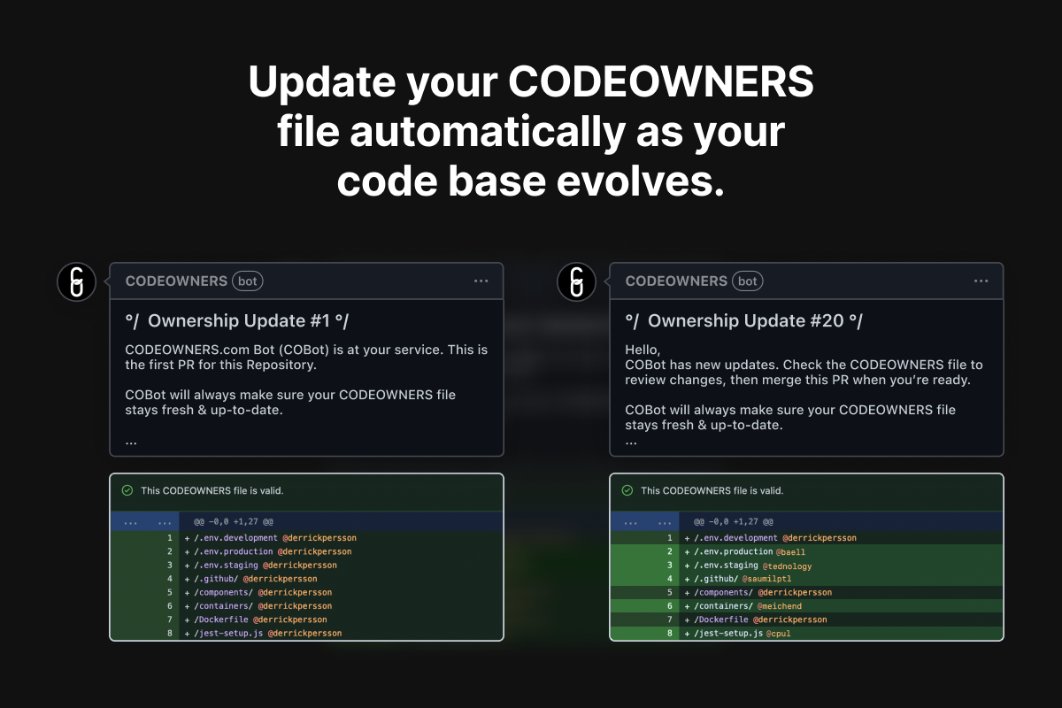1062x708 pixels.
Task: Click the bot badge in Ownership Update #1 header
Action: 248,281
